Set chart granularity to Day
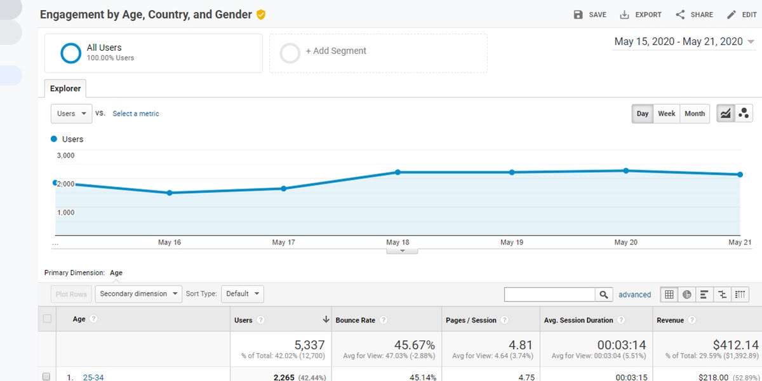762x381 pixels. pos(643,114)
